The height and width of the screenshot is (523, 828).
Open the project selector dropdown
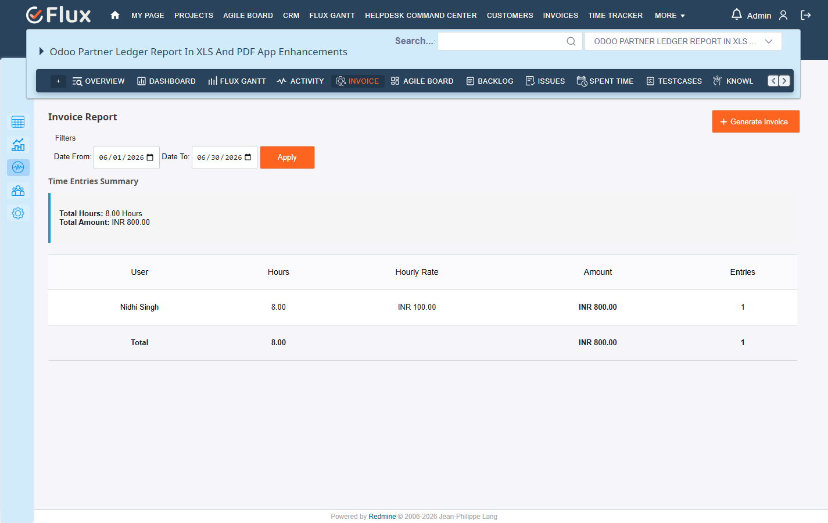point(683,41)
